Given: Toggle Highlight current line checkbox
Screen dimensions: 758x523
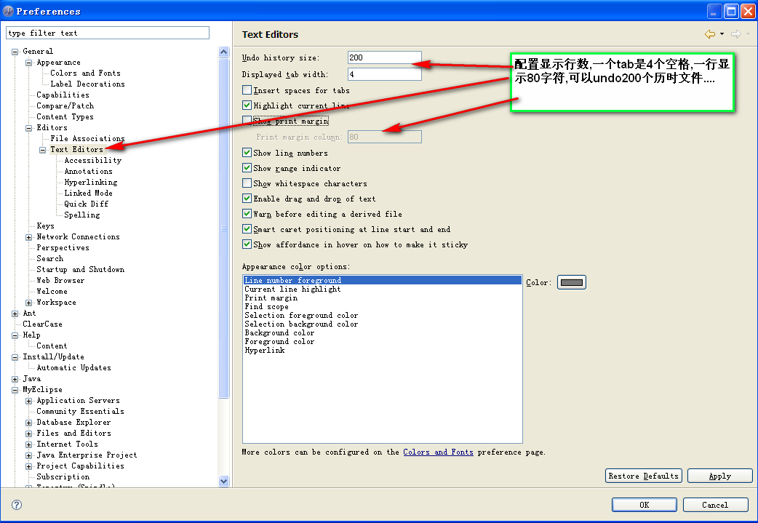Looking at the screenshot, I should click(x=247, y=105).
